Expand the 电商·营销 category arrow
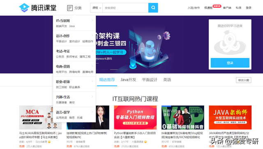The image size is (263, 149). pos(92,66)
